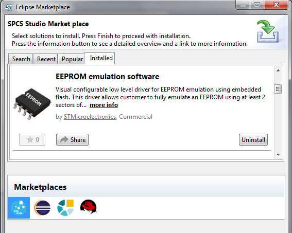The image size is (292, 233).
Task: Switch to the Search tab
Action: coord(21,59)
